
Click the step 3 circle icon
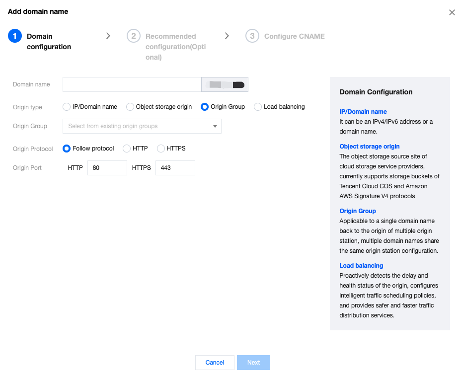coord(252,36)
